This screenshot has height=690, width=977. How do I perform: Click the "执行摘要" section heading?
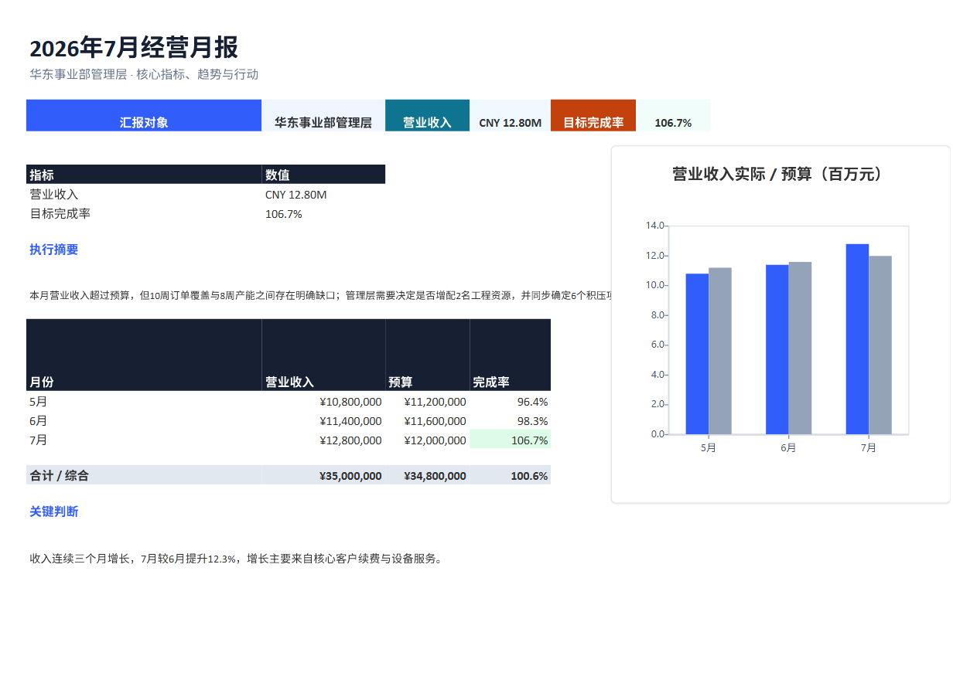point(54,250)
